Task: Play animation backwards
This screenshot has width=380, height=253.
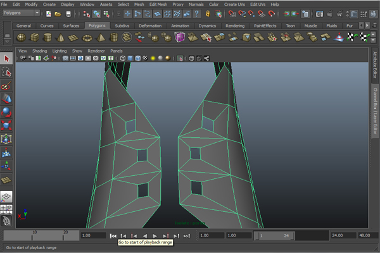Action: [x=144, y=236]
